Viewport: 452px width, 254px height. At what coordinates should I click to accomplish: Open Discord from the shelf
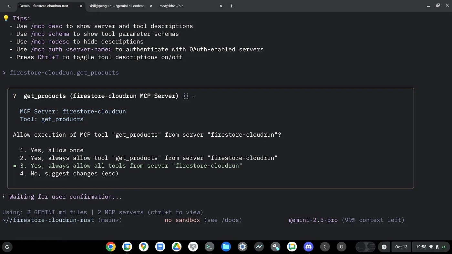pos(308,247)
